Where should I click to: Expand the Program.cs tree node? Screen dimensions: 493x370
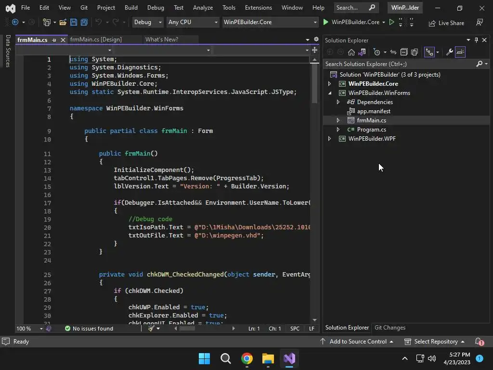[x=338, y=129]
